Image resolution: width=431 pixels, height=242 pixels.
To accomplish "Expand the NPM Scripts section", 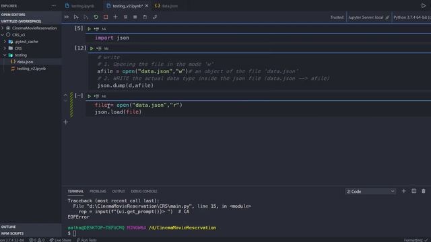I will [31, 233].
